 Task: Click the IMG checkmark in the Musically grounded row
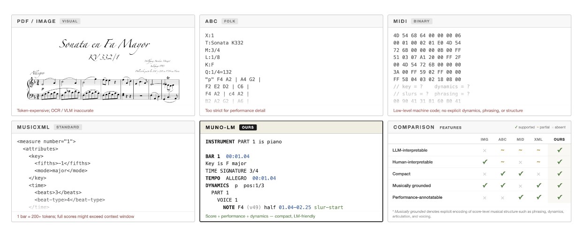point(485,186)
